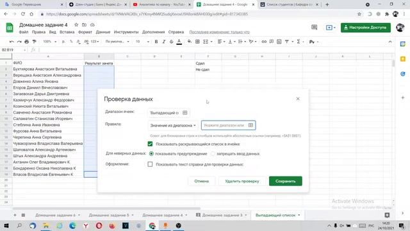410x231 pixels.
Task: Open the Keep side panel icon
Action: [403, 59]
